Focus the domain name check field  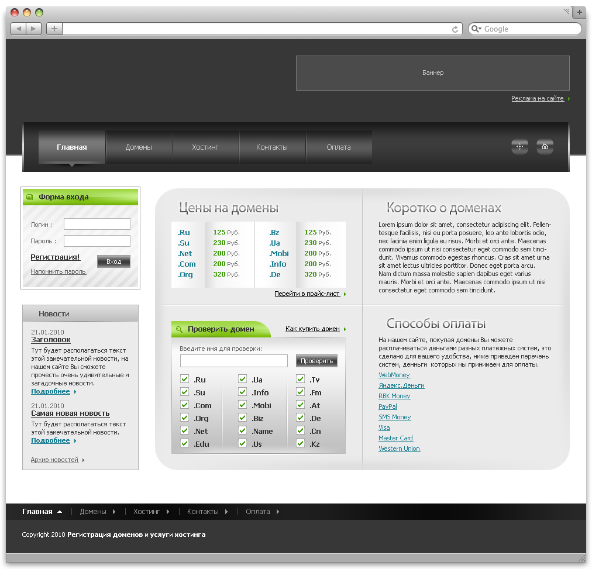point(234,361)
